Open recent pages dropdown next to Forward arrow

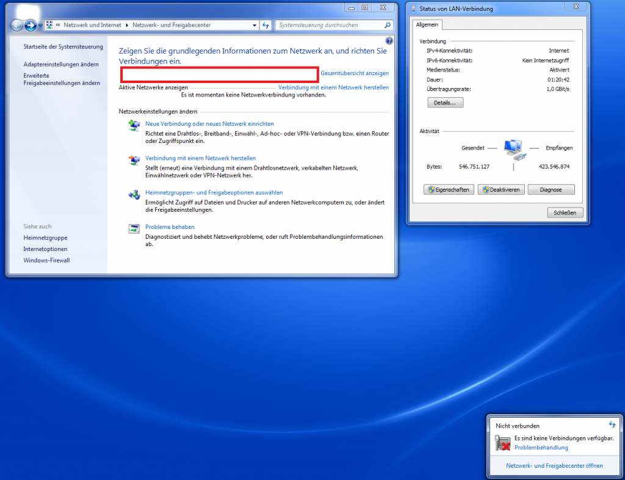[40, 26]
